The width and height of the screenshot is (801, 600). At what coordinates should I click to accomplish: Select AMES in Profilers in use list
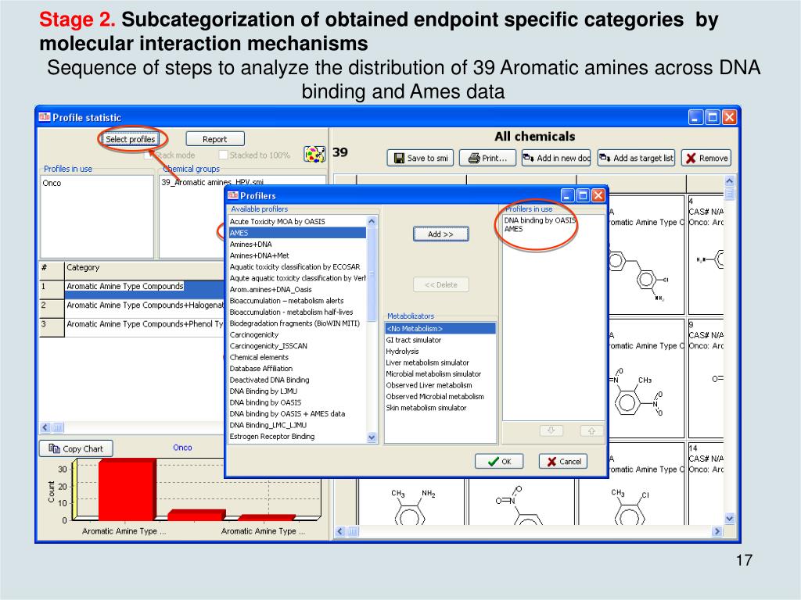(x=513, y=229)
